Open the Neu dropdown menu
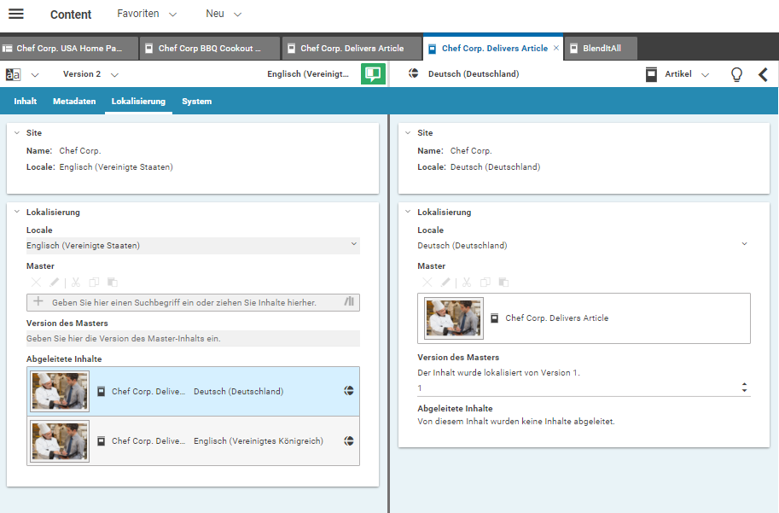This screenshot has width=779, height=513. click(x=224, y=15)
